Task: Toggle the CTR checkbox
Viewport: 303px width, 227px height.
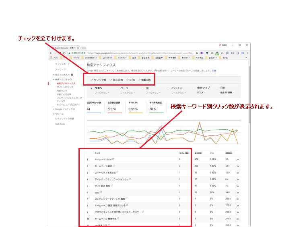Action: coord(128,80)
